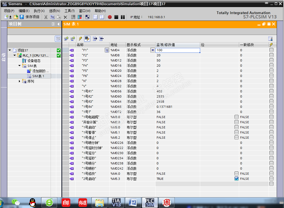
Task: Click first add-row star icon in SIM toolbar
Action: tap(66, 39)
